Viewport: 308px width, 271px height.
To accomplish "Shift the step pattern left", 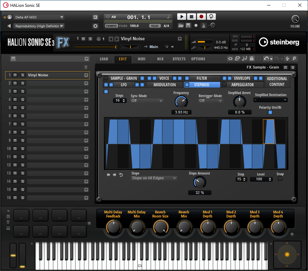I will point(108,175).
